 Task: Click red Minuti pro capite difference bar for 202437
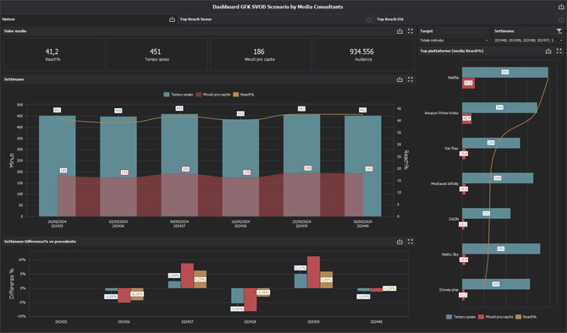187,276
